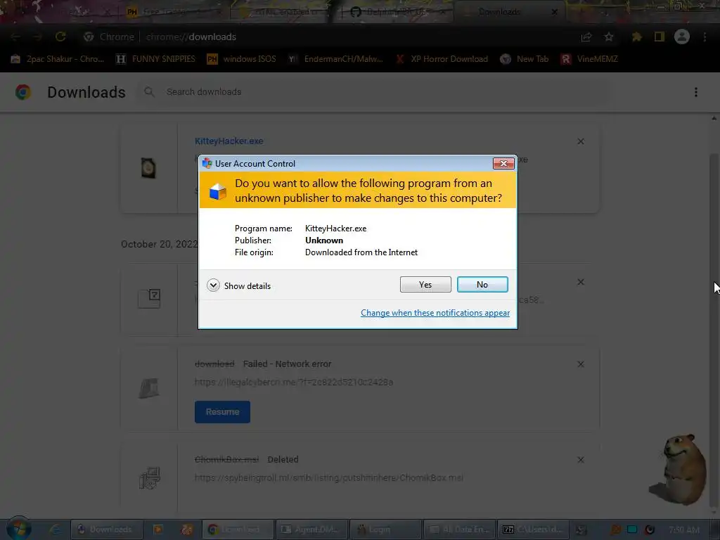Remove the Failed - Network error entry
The width and height of the screenshot is (720, 540).
coord(580,364)
